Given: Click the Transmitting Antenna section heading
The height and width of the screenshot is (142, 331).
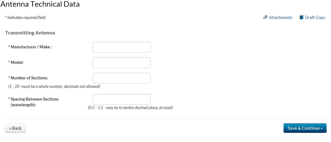Looking at the screenshot, I should (x=30, y=33).
